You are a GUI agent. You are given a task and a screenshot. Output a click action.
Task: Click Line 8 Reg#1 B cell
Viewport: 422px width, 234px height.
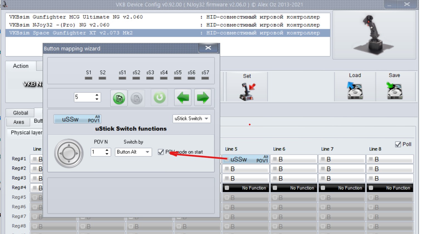[x=390, y=159]
